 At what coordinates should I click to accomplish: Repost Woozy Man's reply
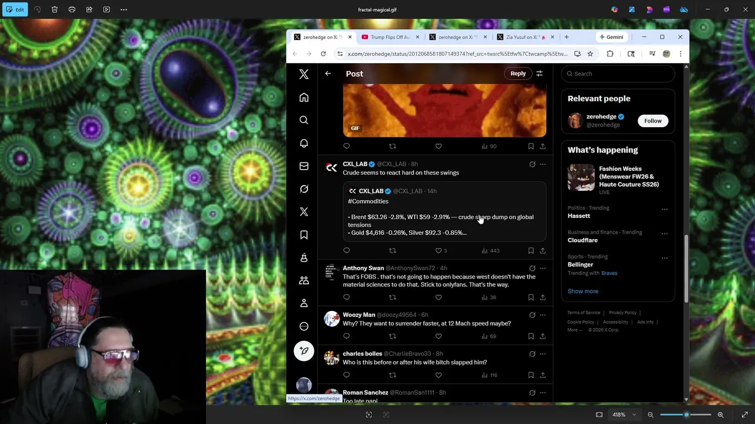pyautogui.click(x=392, y=336)
